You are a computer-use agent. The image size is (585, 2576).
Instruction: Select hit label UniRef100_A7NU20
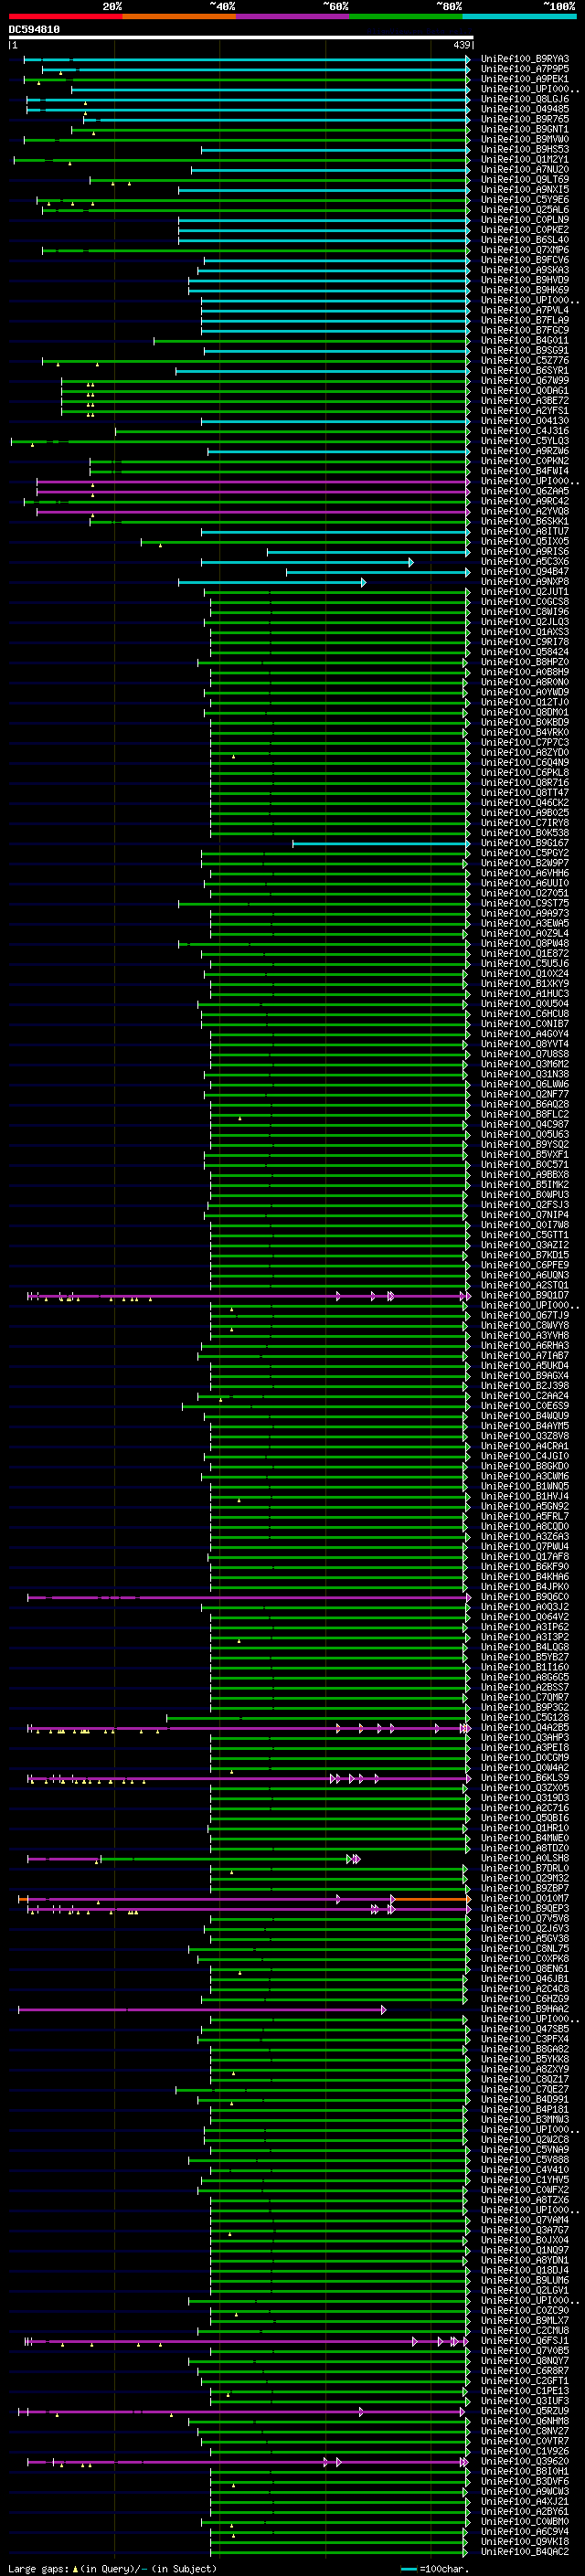pyautogui.click(x=525, y=170)
